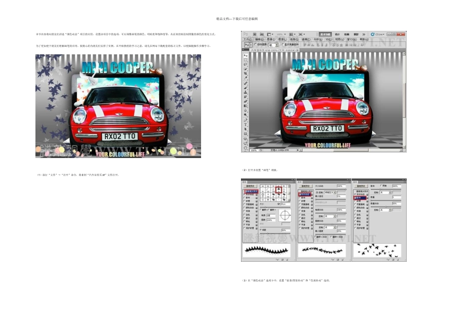Viewport: 474px width, 335px height.
Task: Select the Lasso tool
Action: [245, 64]
